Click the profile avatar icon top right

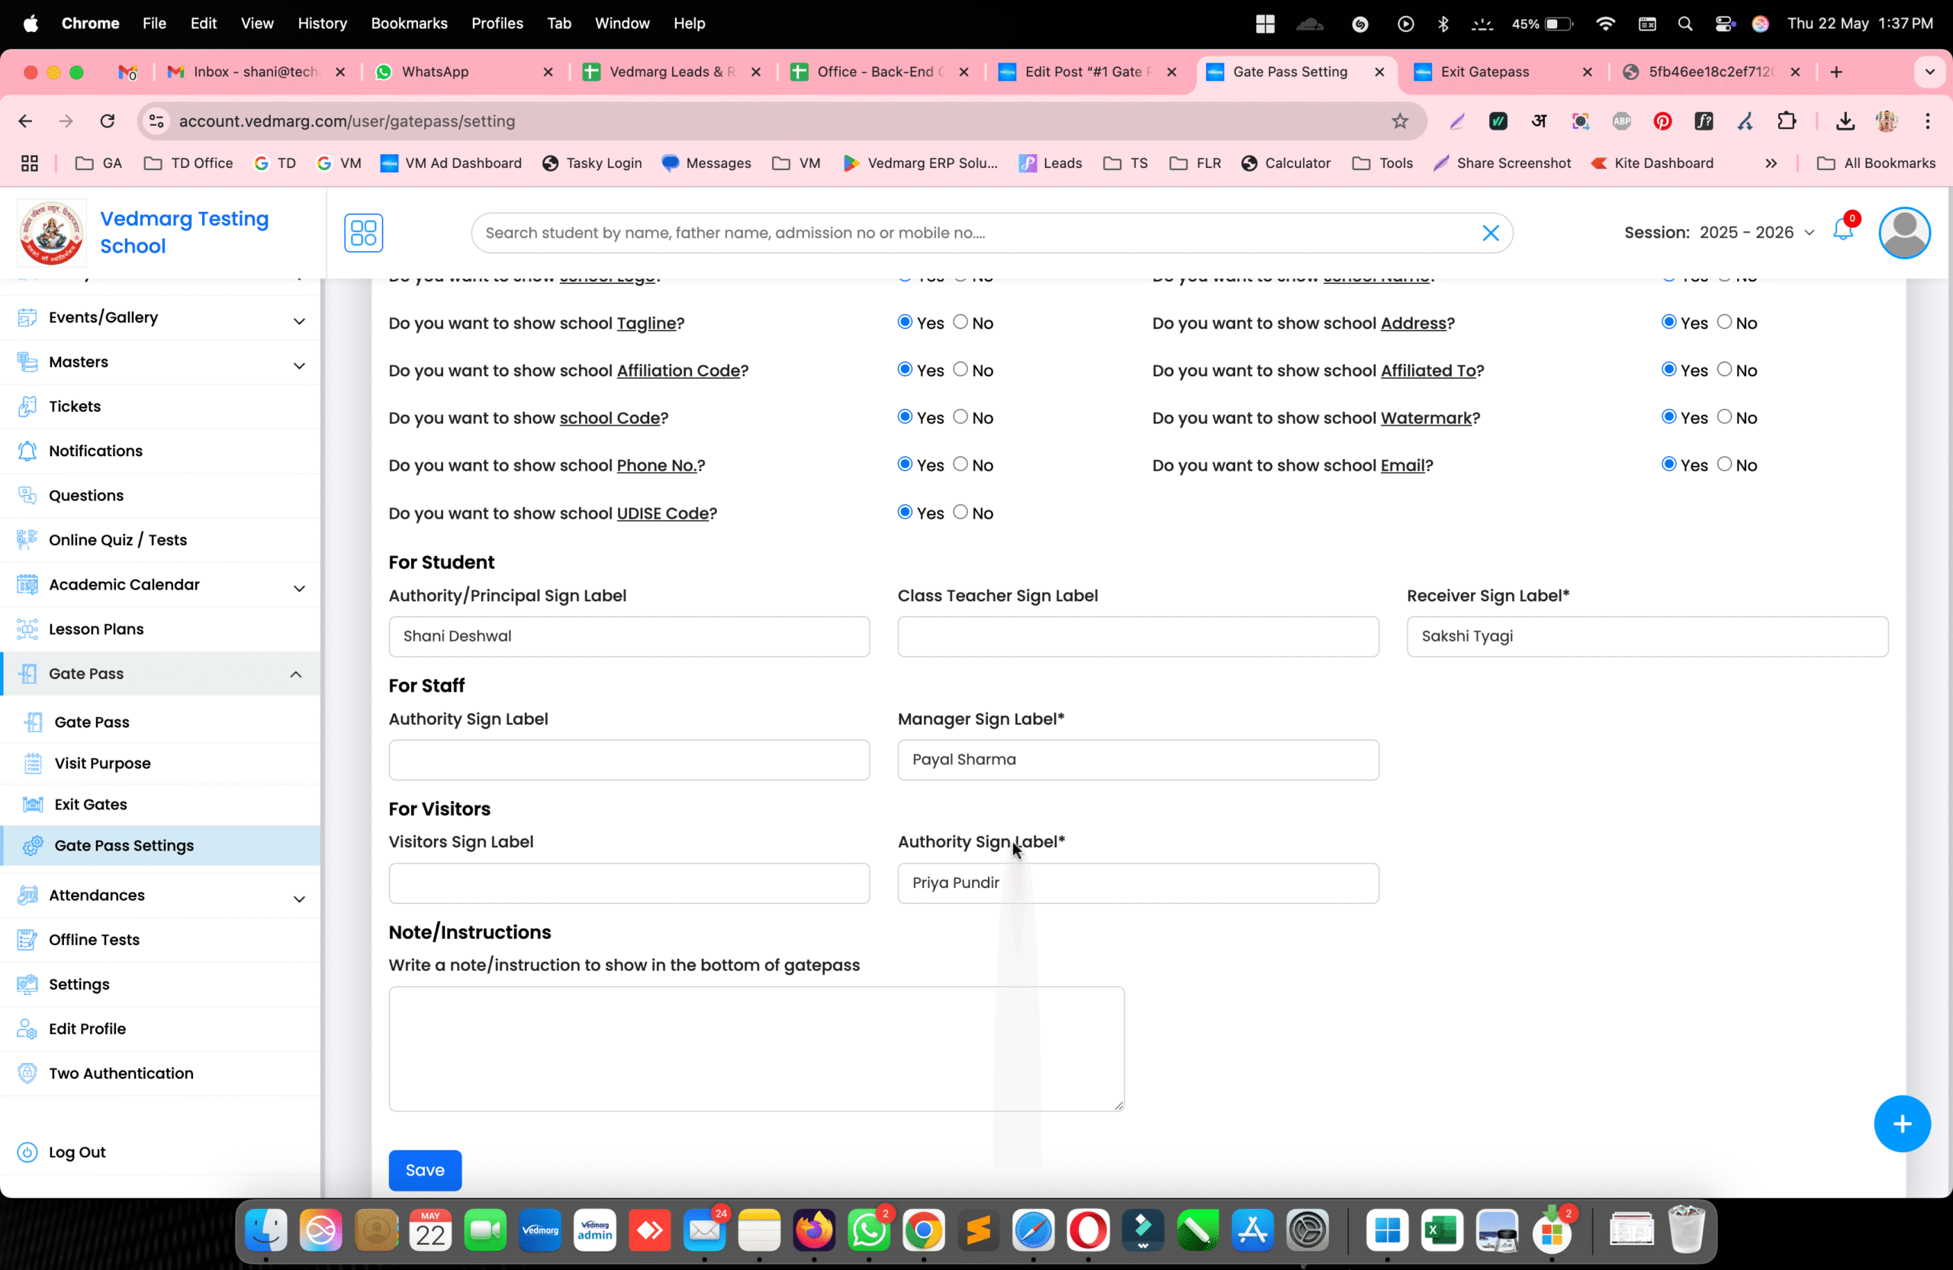(1906, 232)
